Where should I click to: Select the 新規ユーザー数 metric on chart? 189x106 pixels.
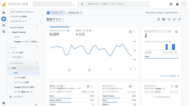pos(82,30)
